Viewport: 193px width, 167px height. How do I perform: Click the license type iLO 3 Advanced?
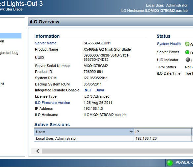[x=96, y=96]
